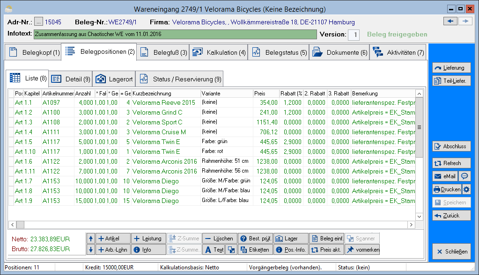Print labels with Etiketten

(x=255, y=250)
